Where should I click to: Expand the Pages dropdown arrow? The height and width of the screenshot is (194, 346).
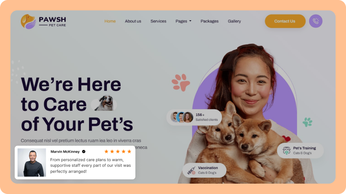[190, 21]
